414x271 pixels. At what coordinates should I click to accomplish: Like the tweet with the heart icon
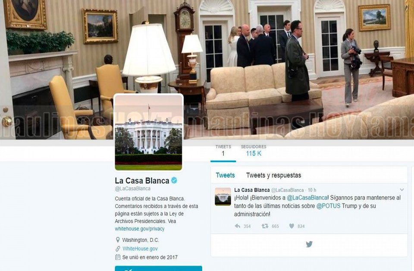292,226
